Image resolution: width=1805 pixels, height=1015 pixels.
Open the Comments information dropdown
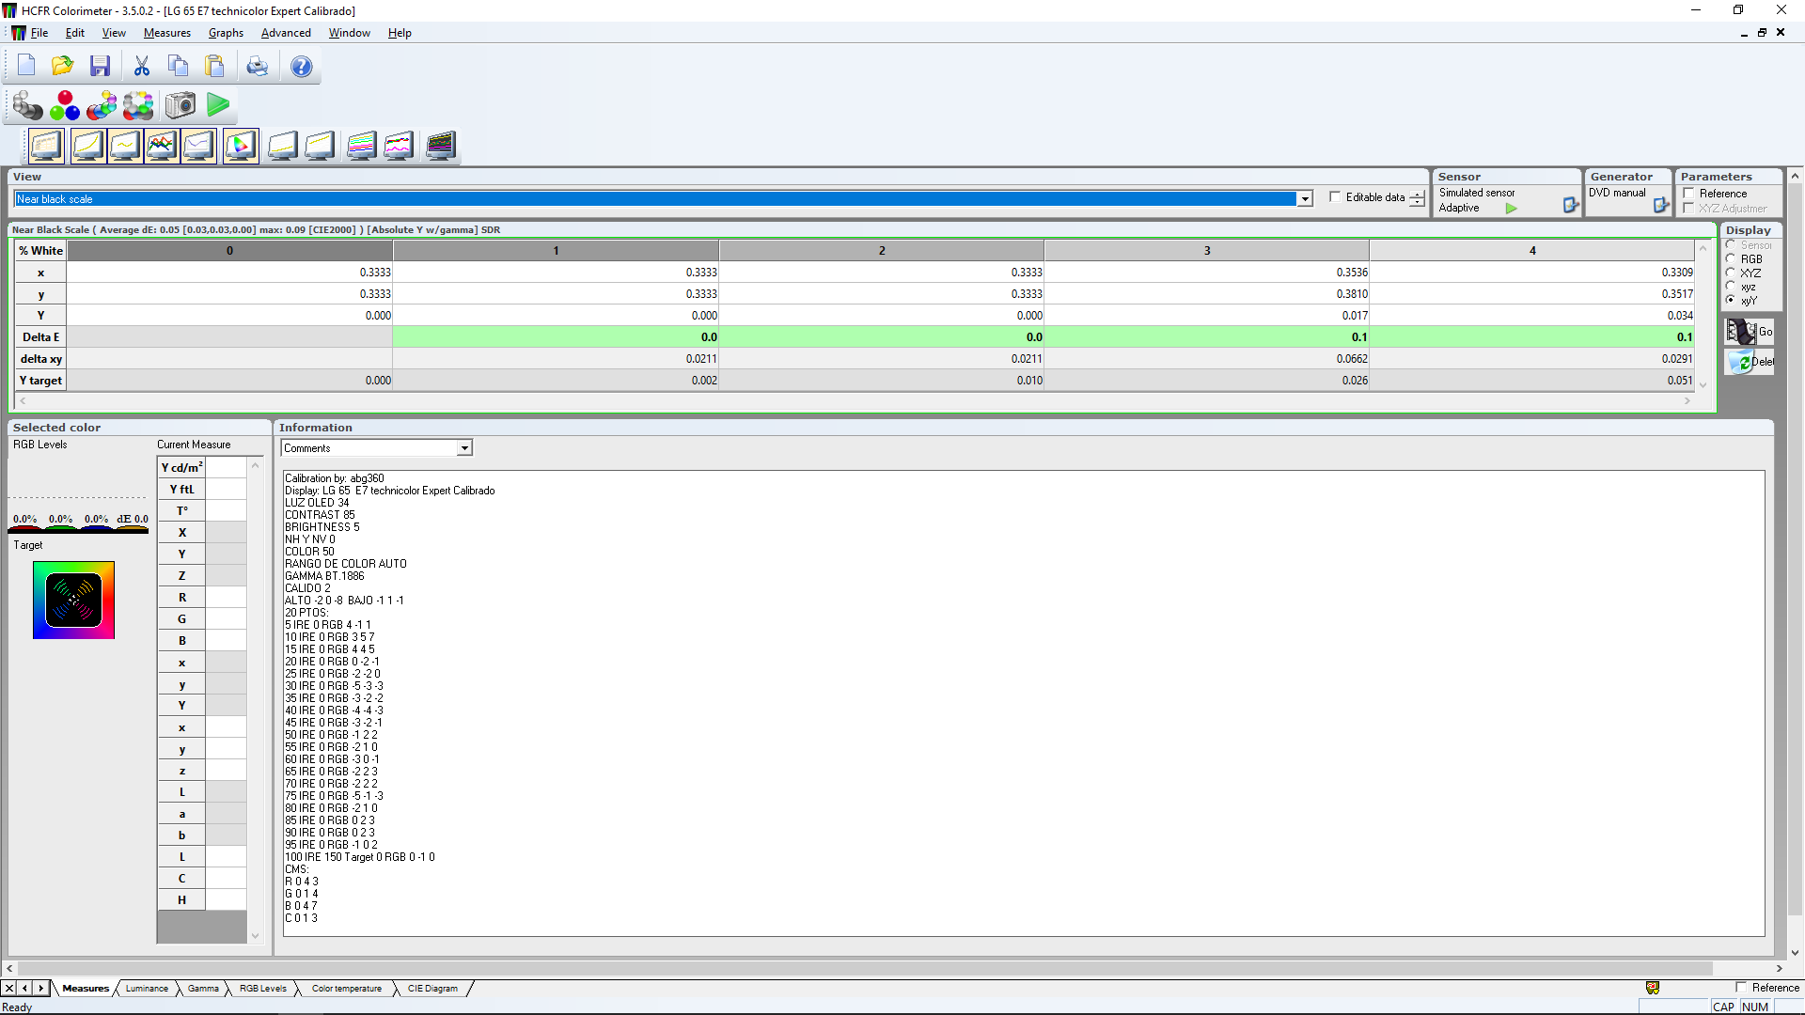pyautogui.click(x=464, y=448)
